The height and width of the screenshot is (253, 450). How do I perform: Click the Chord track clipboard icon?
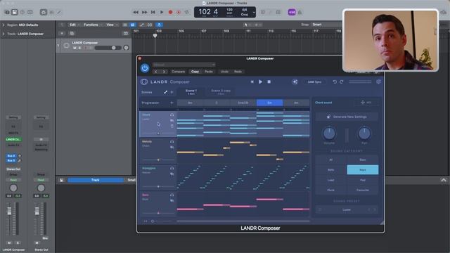pos(172,126)
